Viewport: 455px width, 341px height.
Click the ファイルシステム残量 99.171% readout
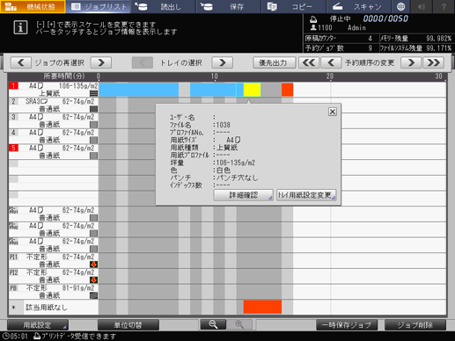coord(416,48)
